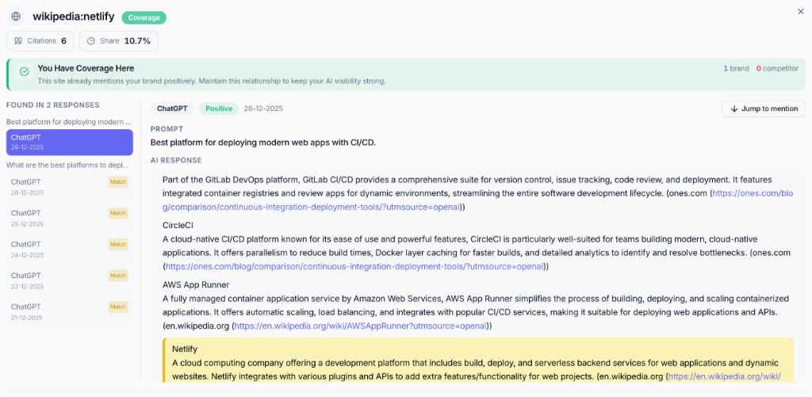The height and width of the screenshot is (397, 812).
Task: Click the PROMPT section label
Action: coord(167,129)
